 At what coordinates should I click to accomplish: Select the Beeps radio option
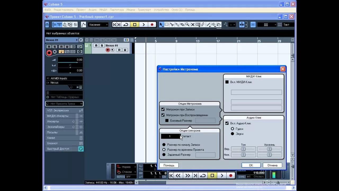(x=232, y=129)
